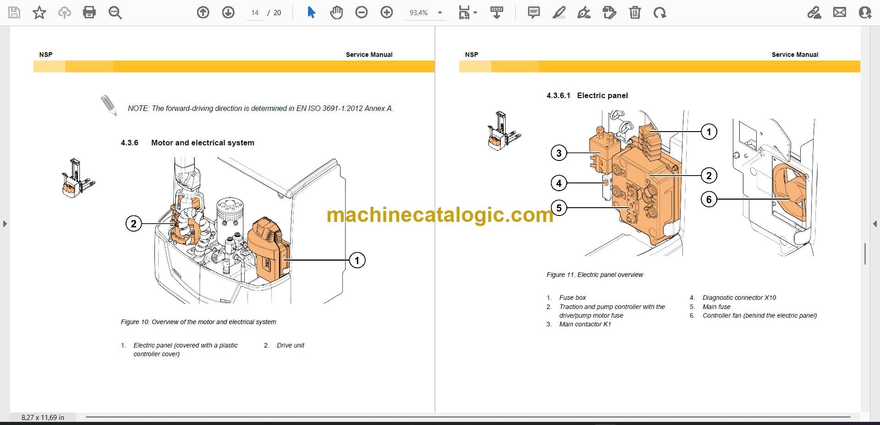880x425 pixels.
Task: Click the Save file icon
Action: pyautogui.click(x=14, y=12)
